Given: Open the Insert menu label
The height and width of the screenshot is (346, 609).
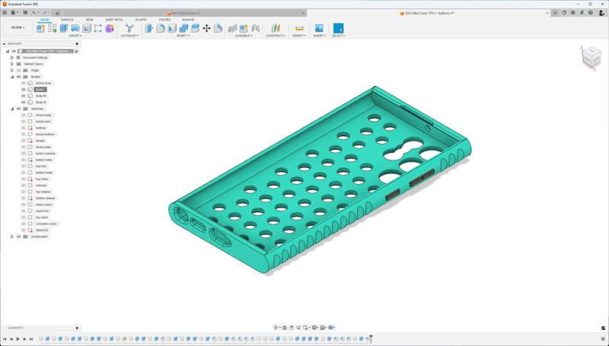Looking at the screenshot, I should (x=319, y=36).
